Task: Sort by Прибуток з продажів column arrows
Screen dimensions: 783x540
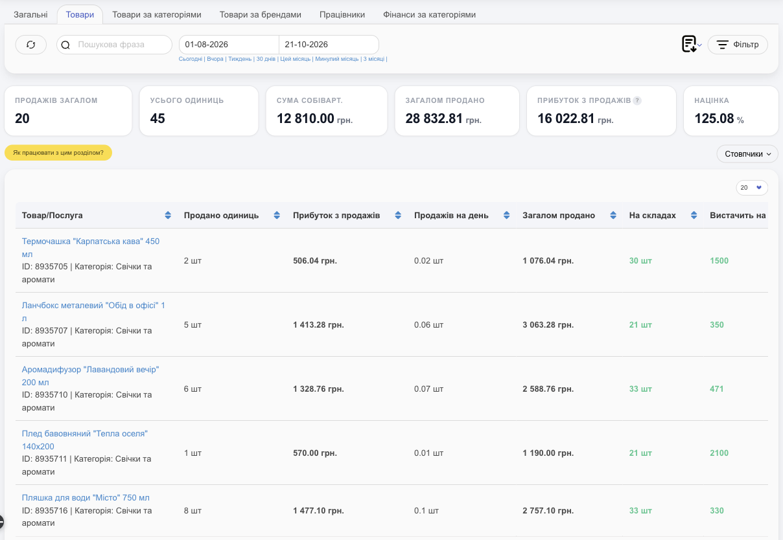Action: tap(398, 216)
